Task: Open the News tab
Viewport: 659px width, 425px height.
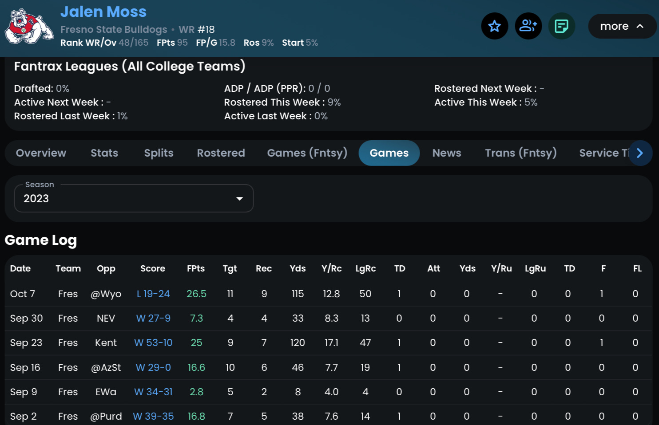Action: 447,153
